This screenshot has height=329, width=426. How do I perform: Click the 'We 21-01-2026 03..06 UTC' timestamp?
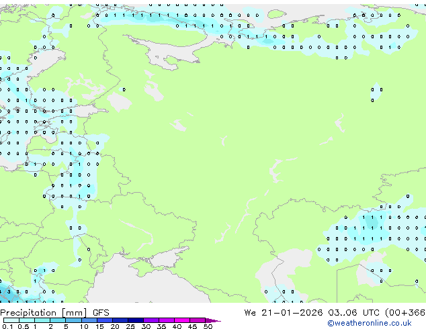pos(312,313)
